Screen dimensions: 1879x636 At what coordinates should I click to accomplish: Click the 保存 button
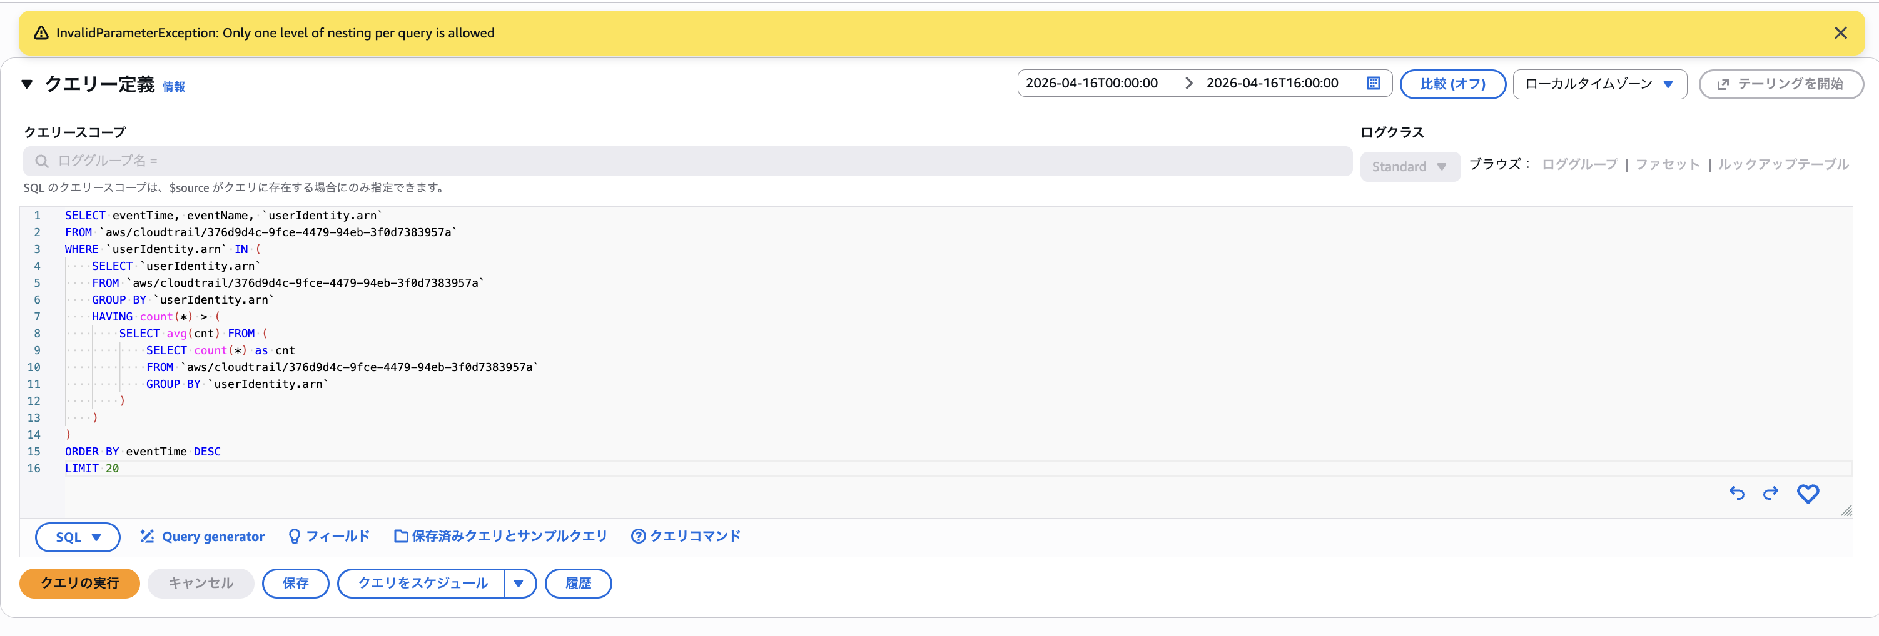point(295,584)
